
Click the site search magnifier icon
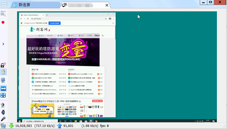[x=103, y=36]
